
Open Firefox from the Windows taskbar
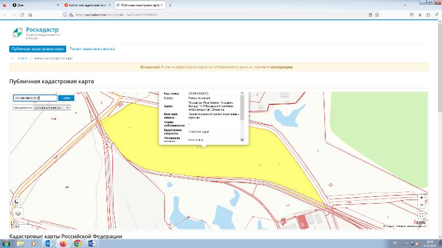tap(63, 243)
